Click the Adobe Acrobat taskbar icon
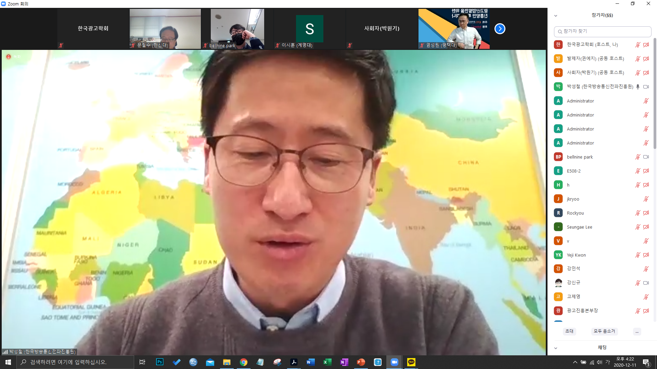This screenshot has height=369, width=657. click(x=294, y=362)
